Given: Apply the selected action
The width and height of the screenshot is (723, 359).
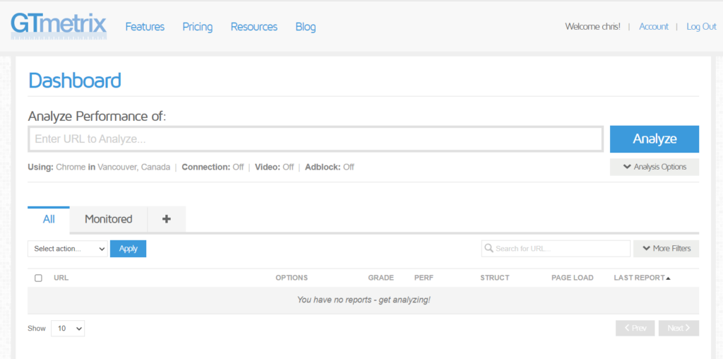Looking at the screenshot, I should [x=129, y=249].
